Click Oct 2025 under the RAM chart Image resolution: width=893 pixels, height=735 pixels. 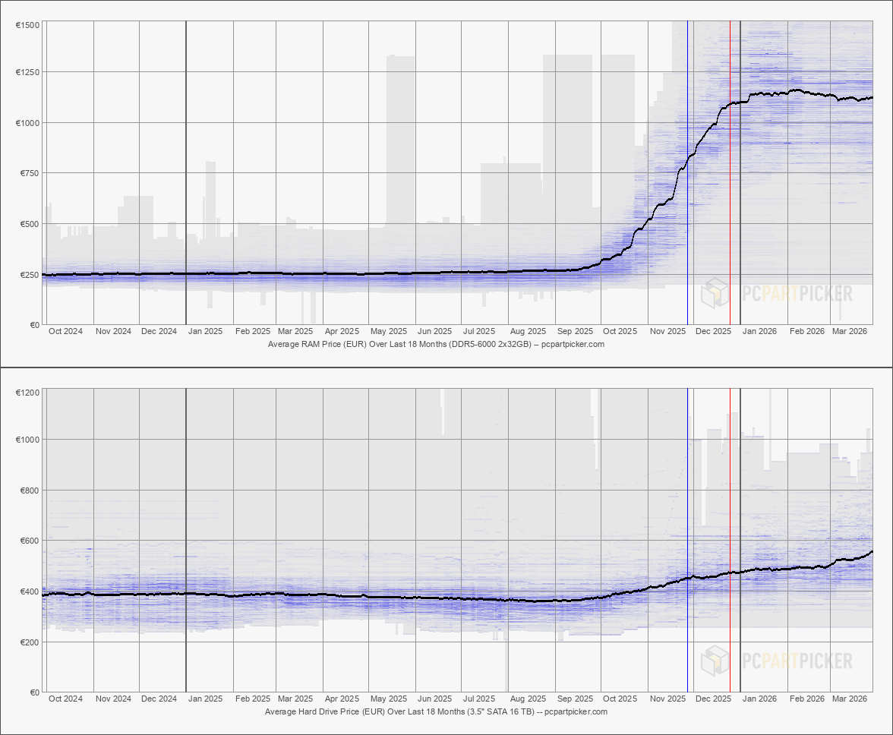pyautogui.click(x=620, y=331)
